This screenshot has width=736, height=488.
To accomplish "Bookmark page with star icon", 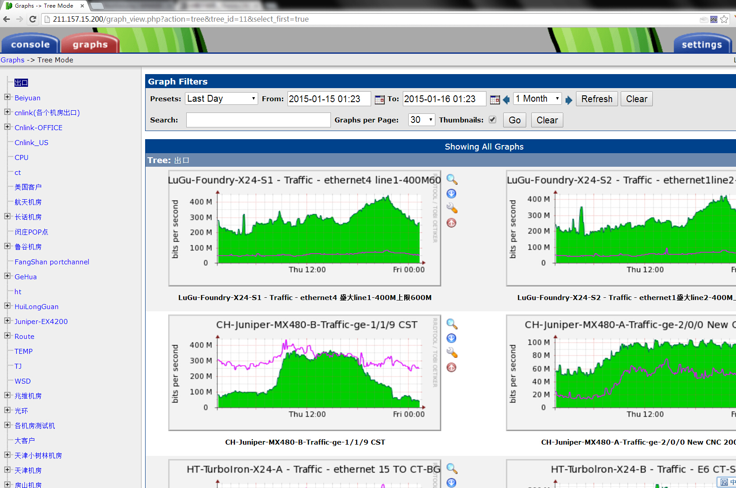I will (724, 19).
